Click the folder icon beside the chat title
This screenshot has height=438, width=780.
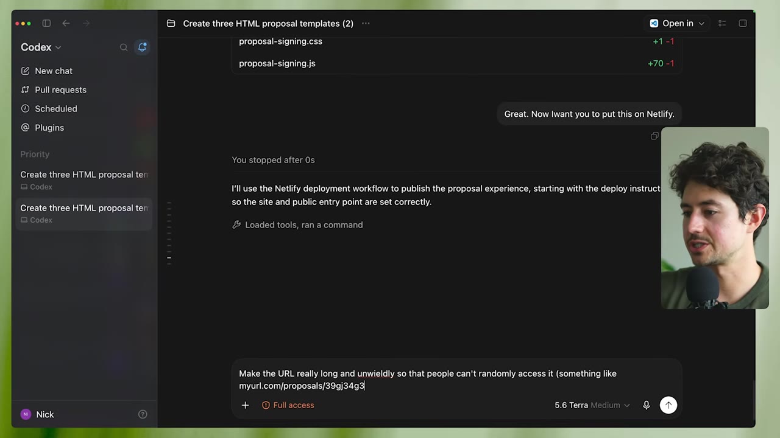coord(171,23)
